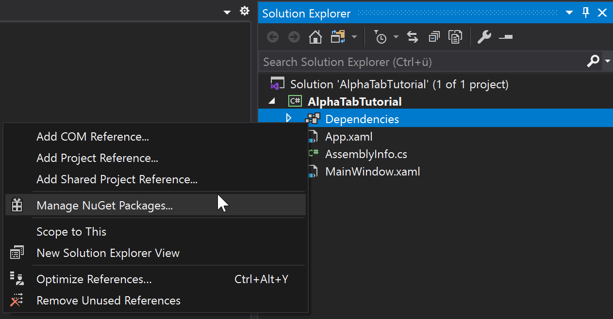Close the Solution Explorer panel

[x=602, y=13]
